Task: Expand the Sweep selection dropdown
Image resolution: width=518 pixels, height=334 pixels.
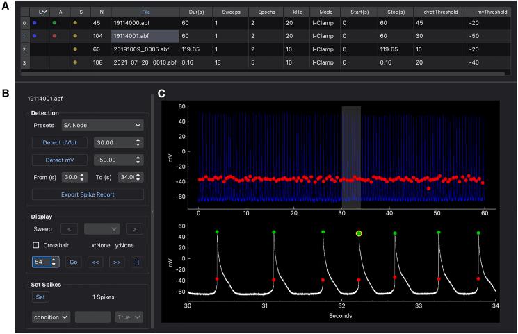Action: click(101, 228)
